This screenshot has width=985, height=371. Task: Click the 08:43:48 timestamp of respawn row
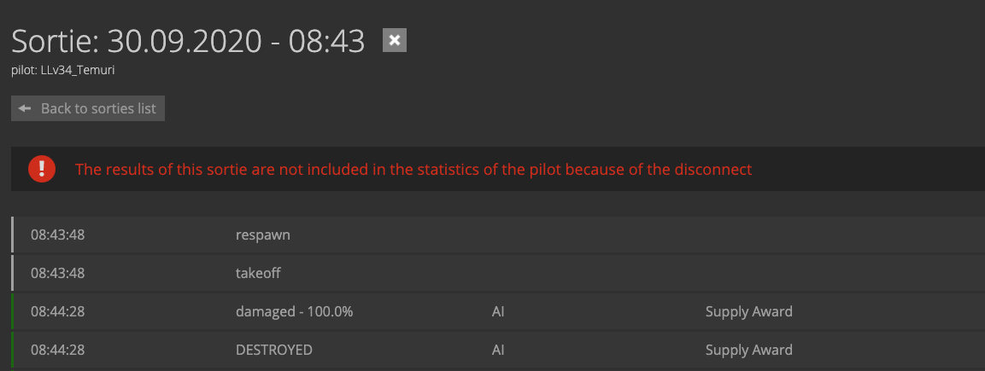[x=58, y=235]
